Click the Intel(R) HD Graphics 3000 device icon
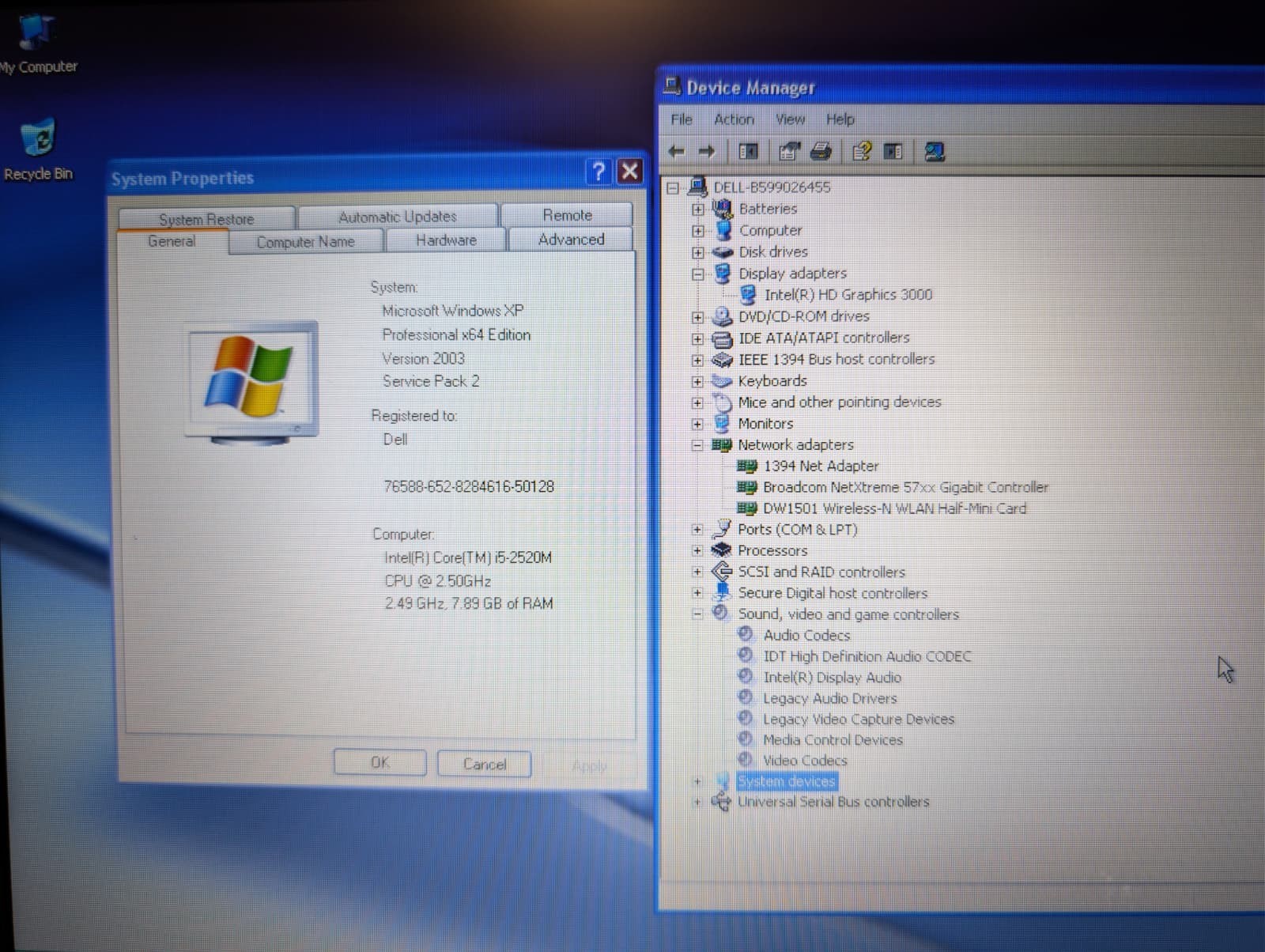This screenshot has width=1265, height=952. 748,295
